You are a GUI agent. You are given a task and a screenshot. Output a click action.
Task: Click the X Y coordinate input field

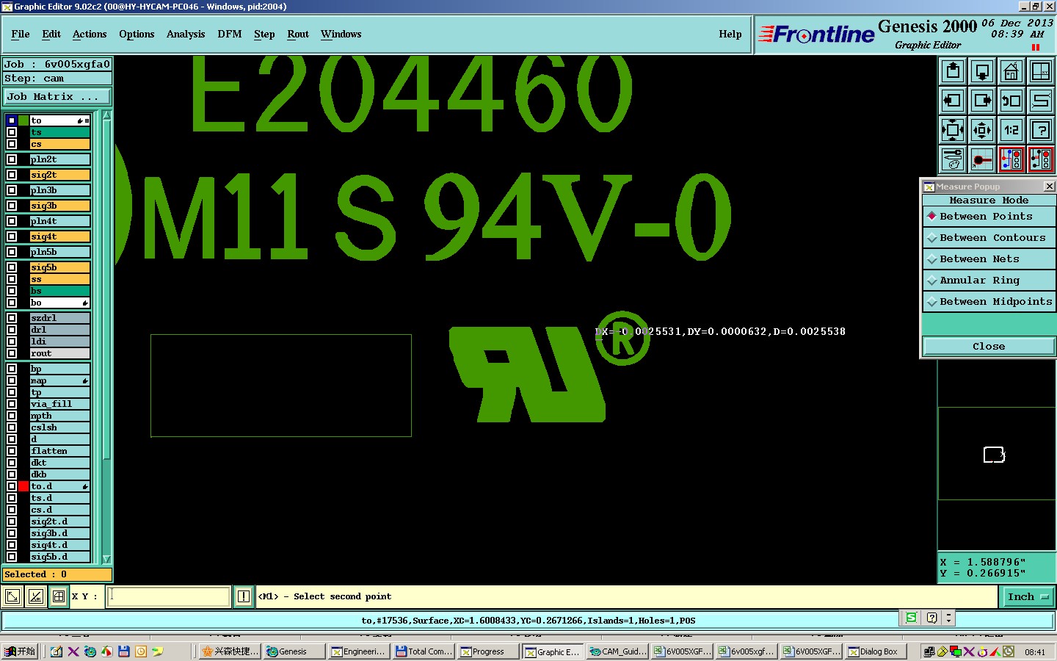169,596
